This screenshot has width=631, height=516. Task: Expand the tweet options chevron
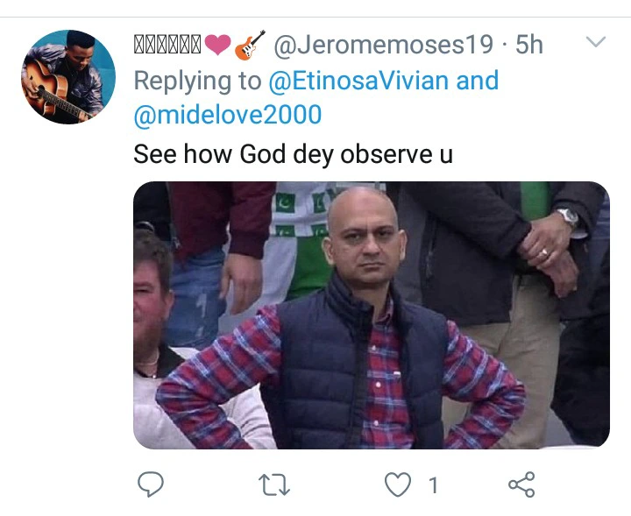[x=596, y=42]
